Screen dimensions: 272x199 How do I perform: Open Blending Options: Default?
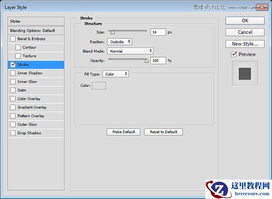36,31
